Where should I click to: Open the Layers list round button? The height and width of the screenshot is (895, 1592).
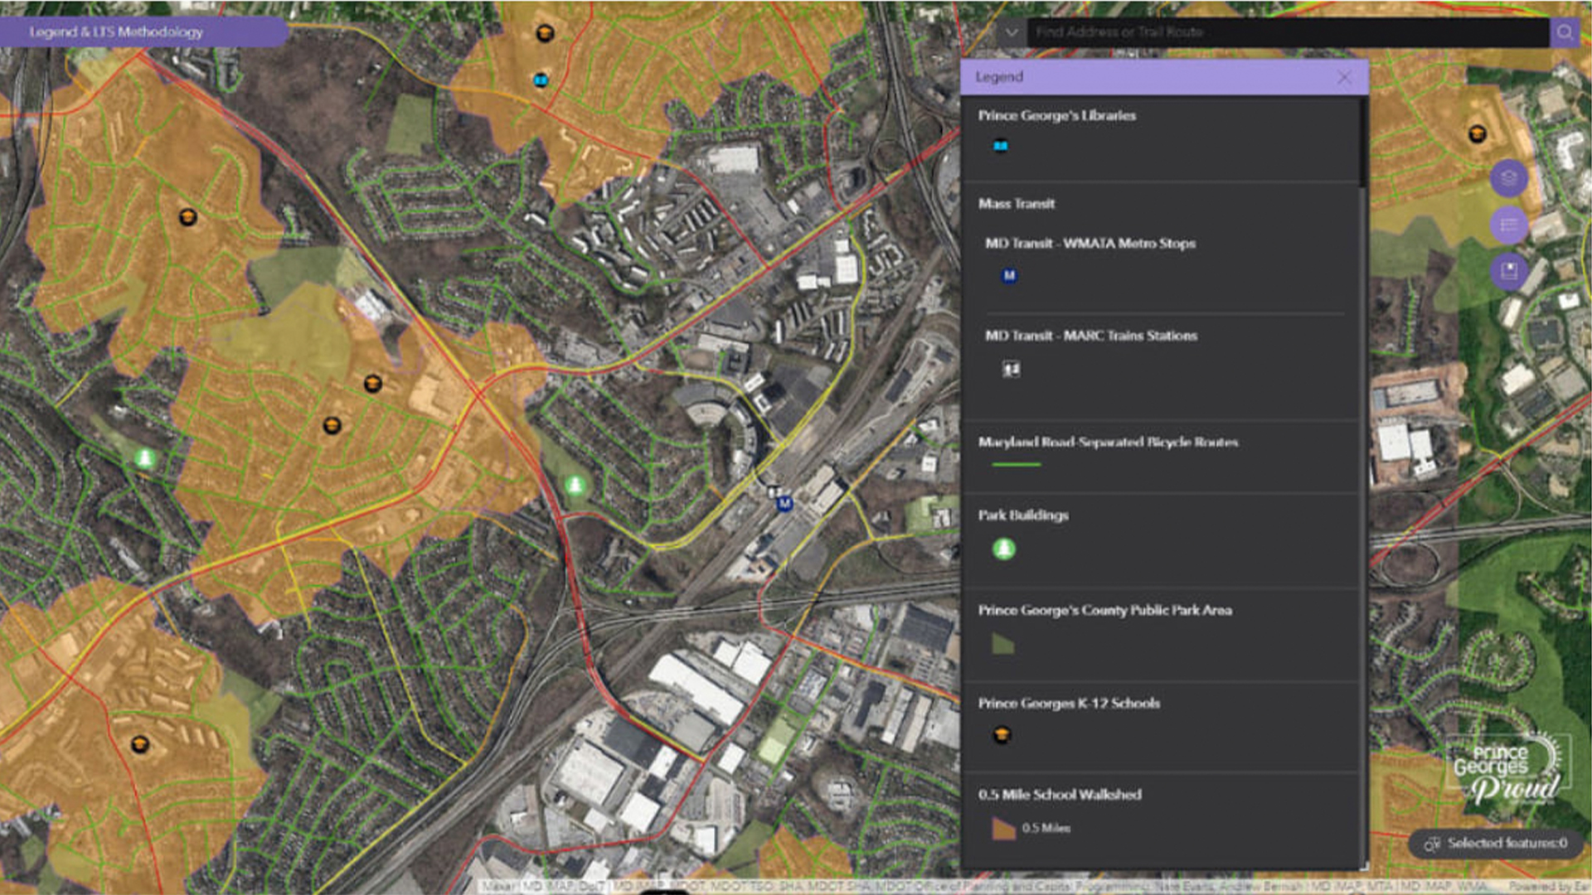click(1508, 178)
